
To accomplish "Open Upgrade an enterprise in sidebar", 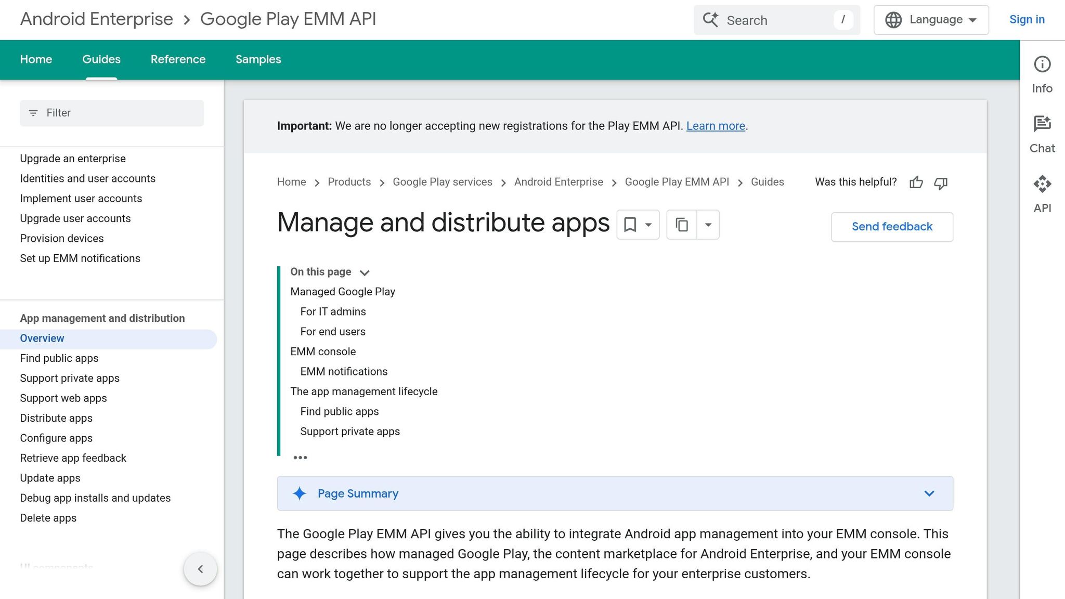I will (73, 159).
